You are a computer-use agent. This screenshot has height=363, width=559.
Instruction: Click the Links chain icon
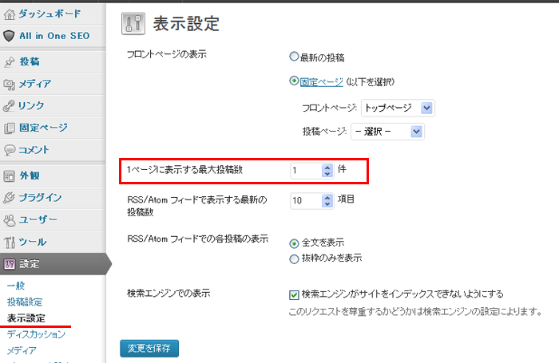tap(9, 105)
